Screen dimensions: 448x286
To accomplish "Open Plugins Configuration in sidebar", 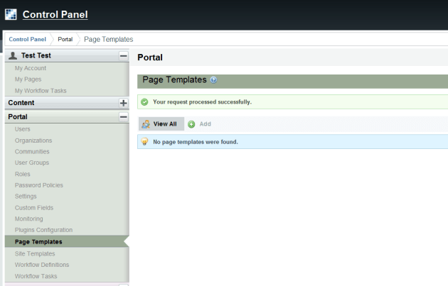I will 43,230.
